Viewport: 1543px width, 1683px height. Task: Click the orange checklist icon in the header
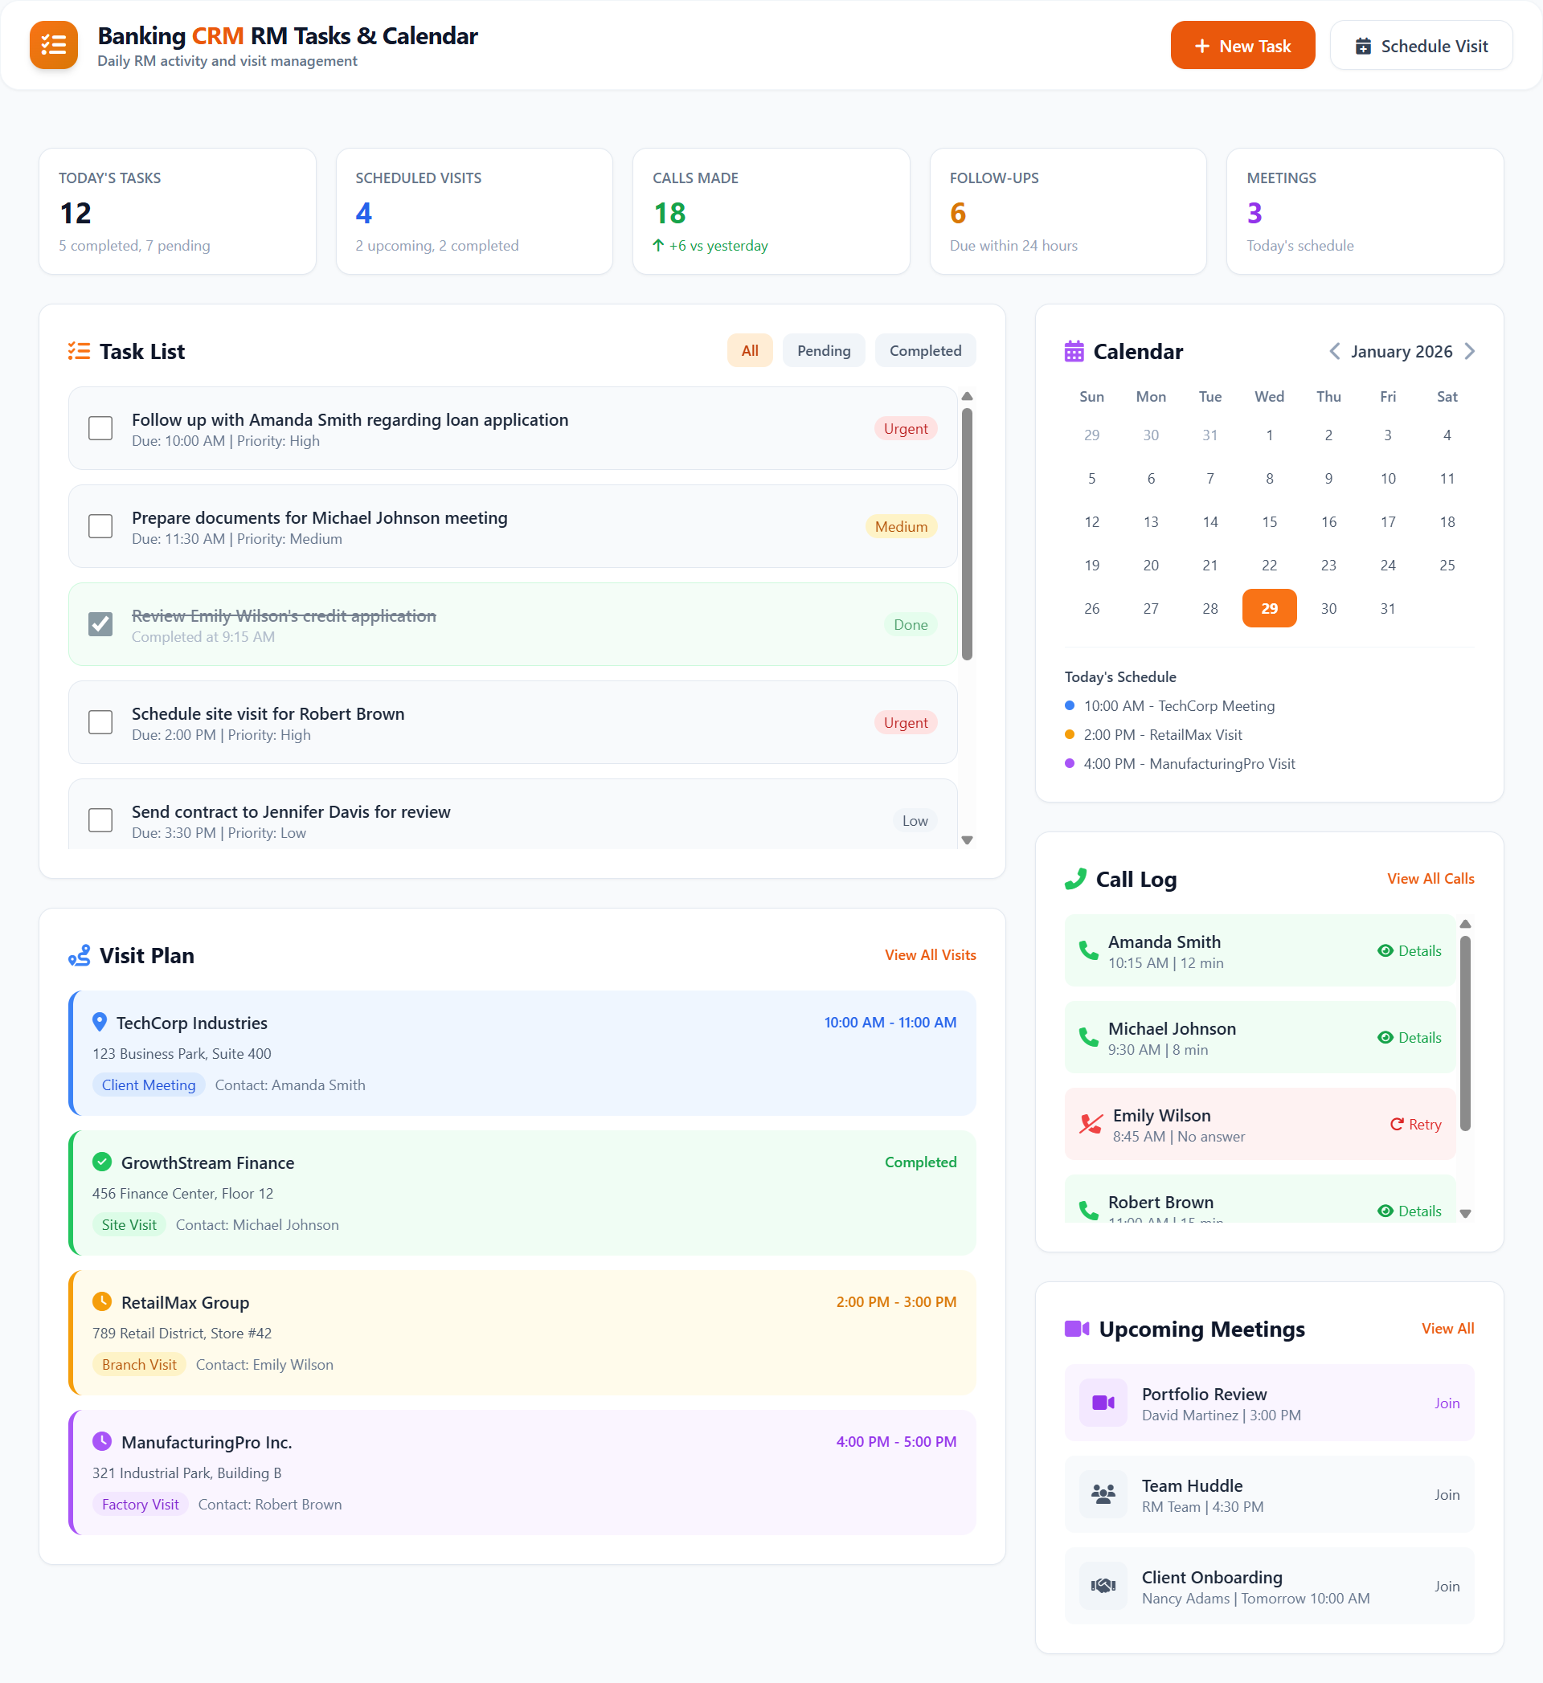(x=52, y=45)
